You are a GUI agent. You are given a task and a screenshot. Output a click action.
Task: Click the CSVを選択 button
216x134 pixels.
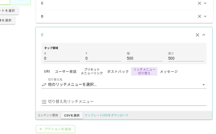point(72,115)
